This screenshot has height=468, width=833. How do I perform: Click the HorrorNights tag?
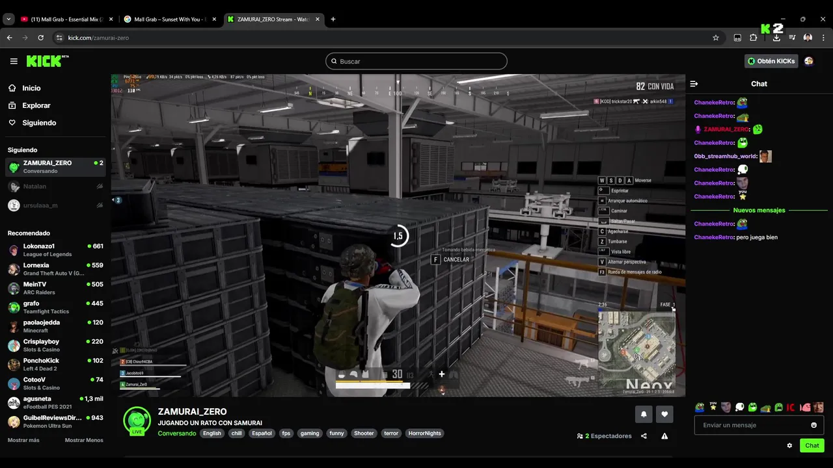point(424,434)
